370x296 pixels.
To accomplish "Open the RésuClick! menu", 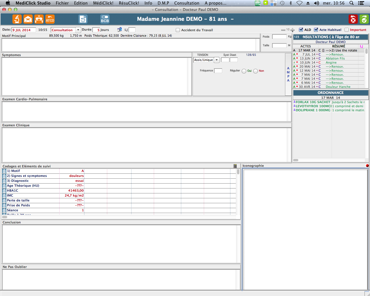I will (129, 3).
